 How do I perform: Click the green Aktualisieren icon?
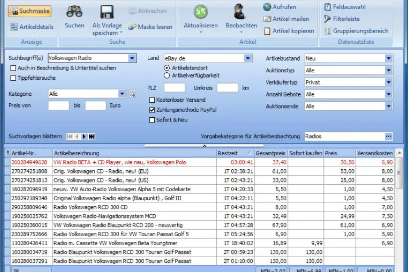click(x=201, y=11)
